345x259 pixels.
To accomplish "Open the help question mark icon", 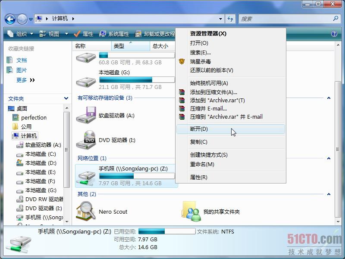I will click(334, 34).
